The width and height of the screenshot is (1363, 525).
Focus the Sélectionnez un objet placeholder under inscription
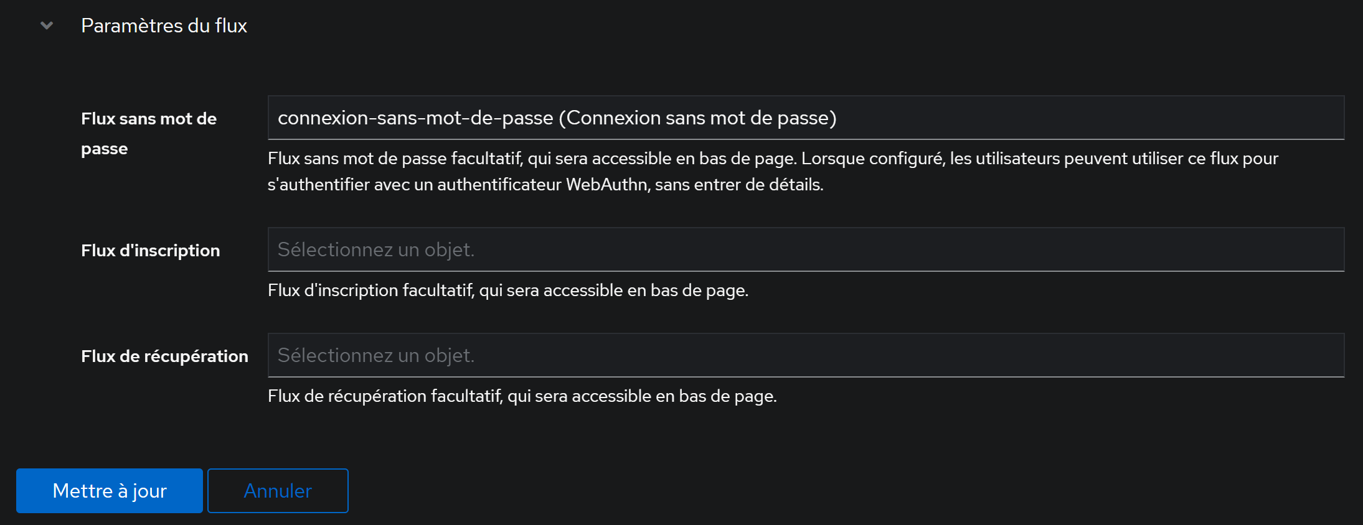coord(376,249)
